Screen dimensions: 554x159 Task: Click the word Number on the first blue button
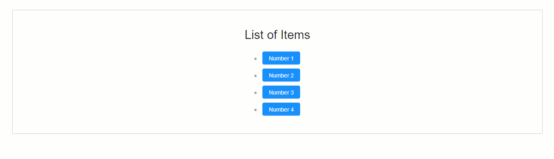point(279,58)
